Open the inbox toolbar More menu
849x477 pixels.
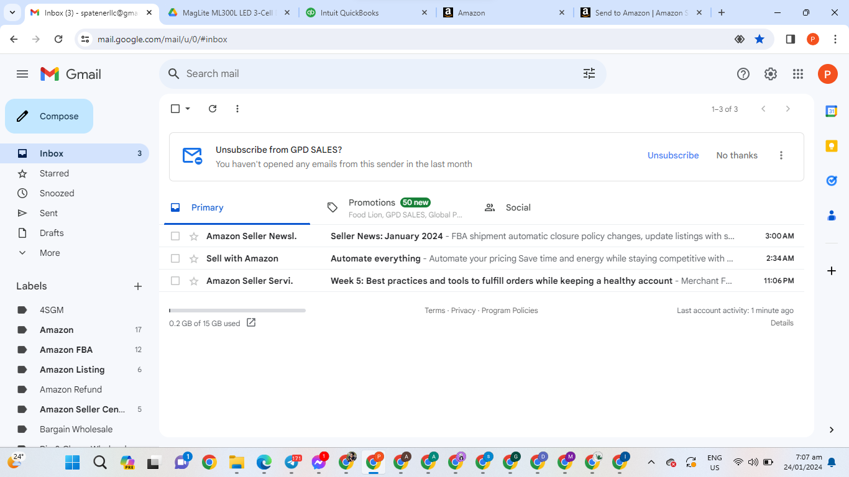point(237,109)
